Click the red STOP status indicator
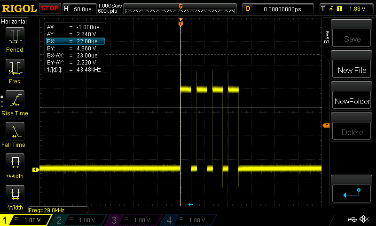Viewport: 376px width, 226px height. pos(49,8)
